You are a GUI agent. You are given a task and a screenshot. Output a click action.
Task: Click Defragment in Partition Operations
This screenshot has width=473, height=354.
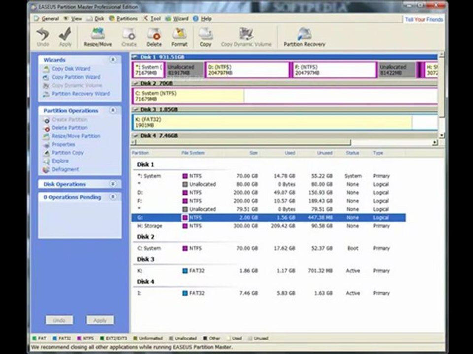tap(65, 169)
